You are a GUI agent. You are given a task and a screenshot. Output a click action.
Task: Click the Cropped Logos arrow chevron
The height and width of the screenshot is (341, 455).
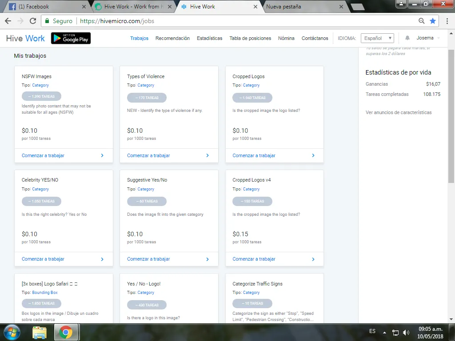click(x=313, y=155)
